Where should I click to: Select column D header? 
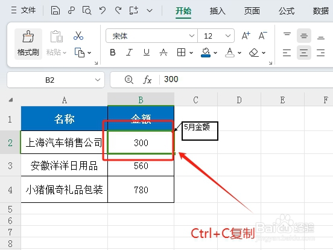pos(239,100)
